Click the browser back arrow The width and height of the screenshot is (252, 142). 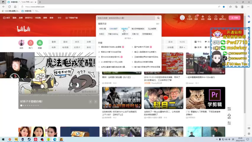coord(3,7)
